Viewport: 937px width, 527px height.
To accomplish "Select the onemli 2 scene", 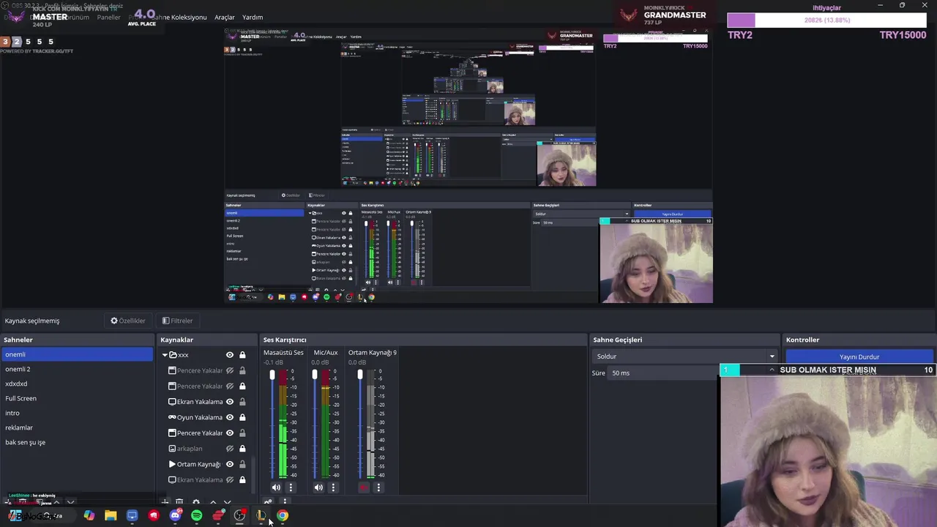I will tap(77, 369).
